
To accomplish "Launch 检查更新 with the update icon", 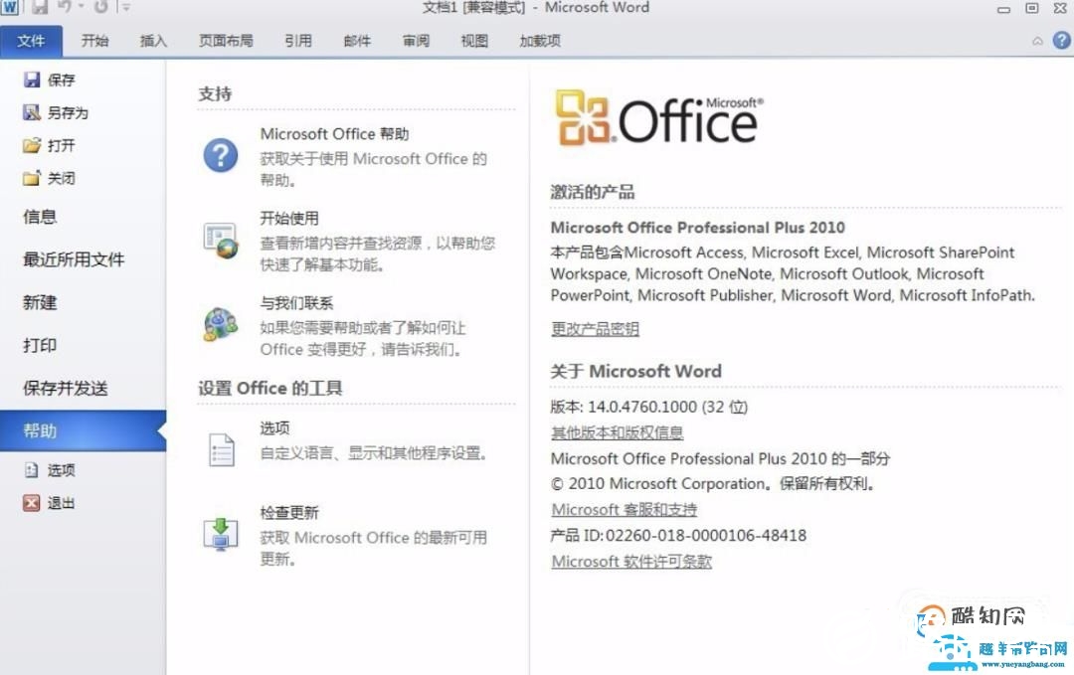I will tap(221, 535).
